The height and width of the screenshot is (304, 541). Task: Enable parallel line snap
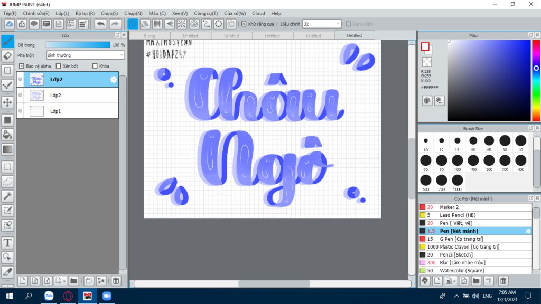tap(145, 24)
